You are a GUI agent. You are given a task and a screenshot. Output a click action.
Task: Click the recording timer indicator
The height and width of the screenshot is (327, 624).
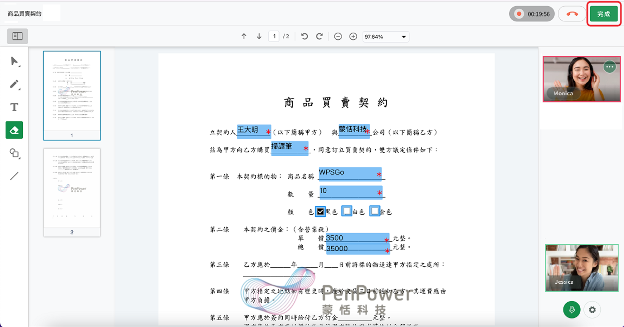532,14
